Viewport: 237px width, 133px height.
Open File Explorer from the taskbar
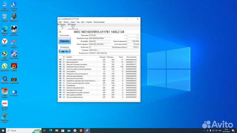[x=57, y=130]
